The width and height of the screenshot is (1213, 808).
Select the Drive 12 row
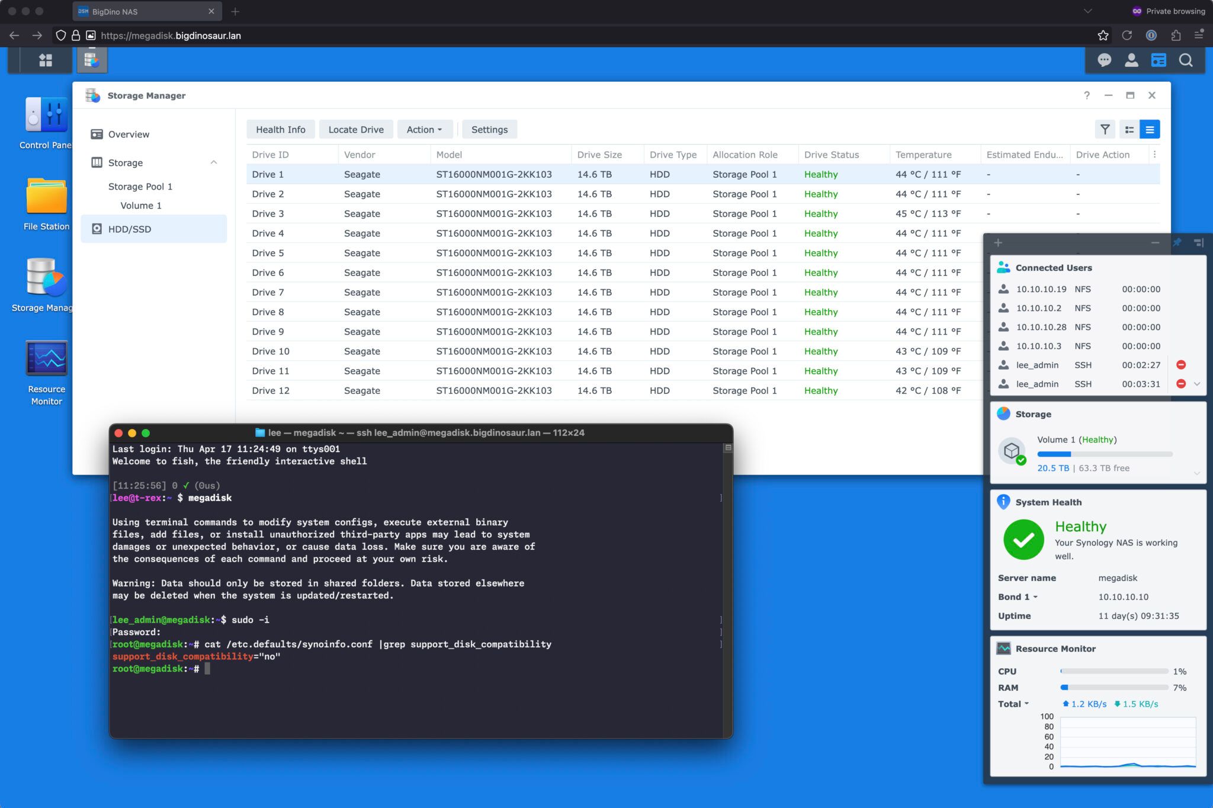[614, 390]
